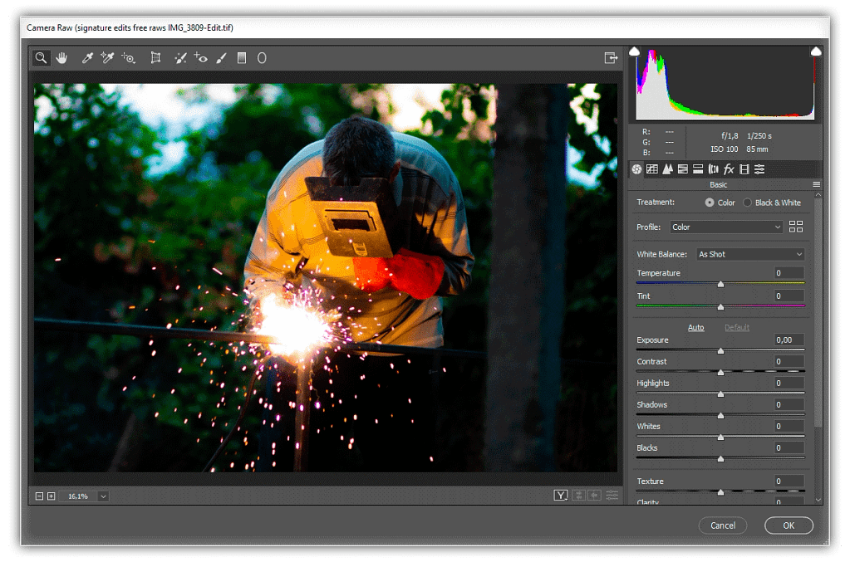This screenshot has height=562, width=850.
Task: Cycle before/after view Y icon
Action: 561,496
